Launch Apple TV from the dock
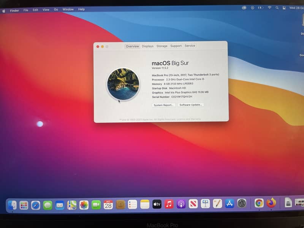The image size is (304, 228). [157, 204]
